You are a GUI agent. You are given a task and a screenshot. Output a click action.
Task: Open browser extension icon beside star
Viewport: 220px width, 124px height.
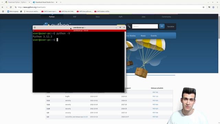click(209, 7)
